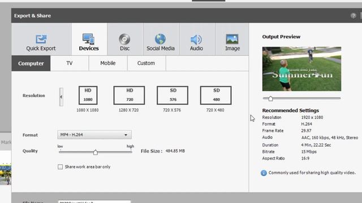Click the File Name input field
362x203 pixels.
click(x=94, y=202)
